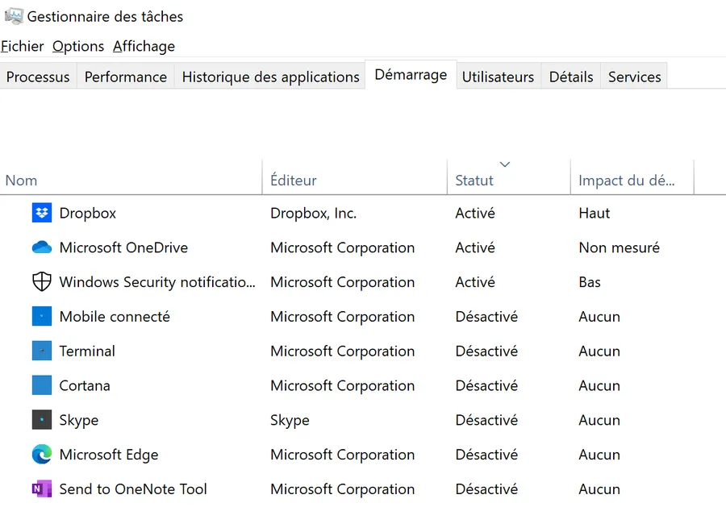
Task: Open the Services tab
Action: (634, 77)
